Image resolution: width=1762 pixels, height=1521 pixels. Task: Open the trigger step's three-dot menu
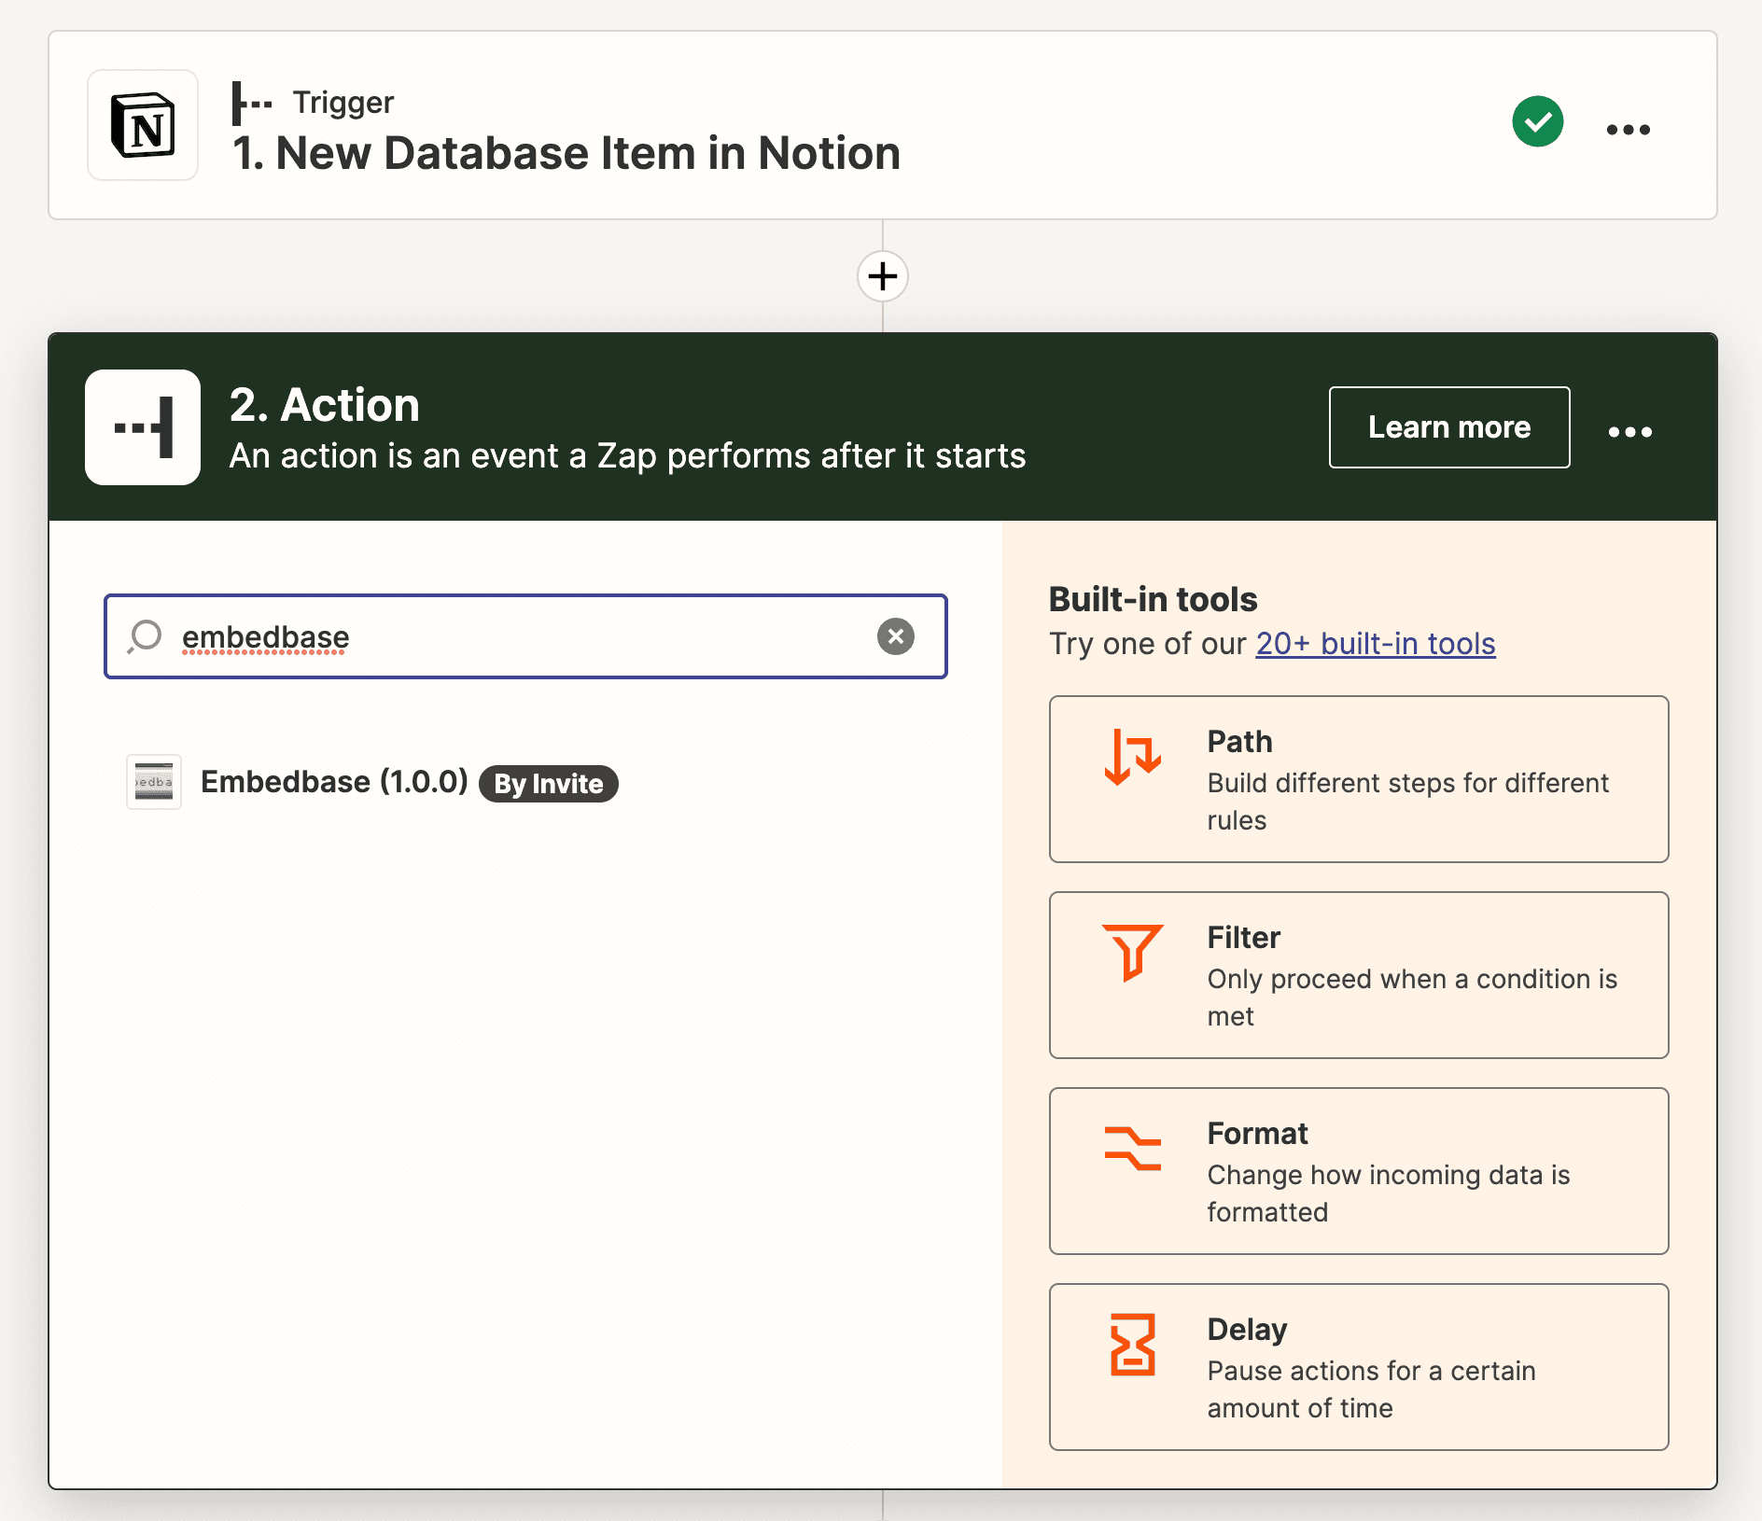(1628, 130)
